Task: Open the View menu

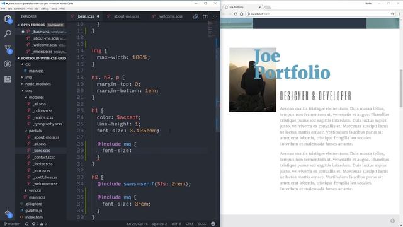Action: [30, 9]
